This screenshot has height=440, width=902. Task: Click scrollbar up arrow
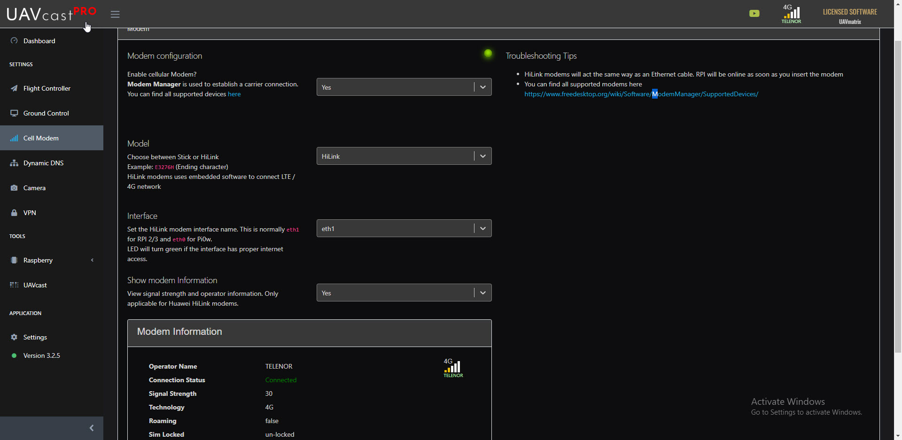click(898, 4)
